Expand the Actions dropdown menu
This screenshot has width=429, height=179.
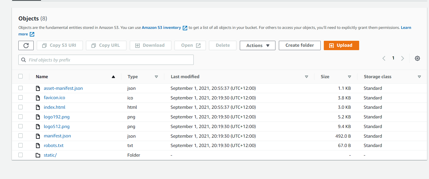[x=257, y=45]
